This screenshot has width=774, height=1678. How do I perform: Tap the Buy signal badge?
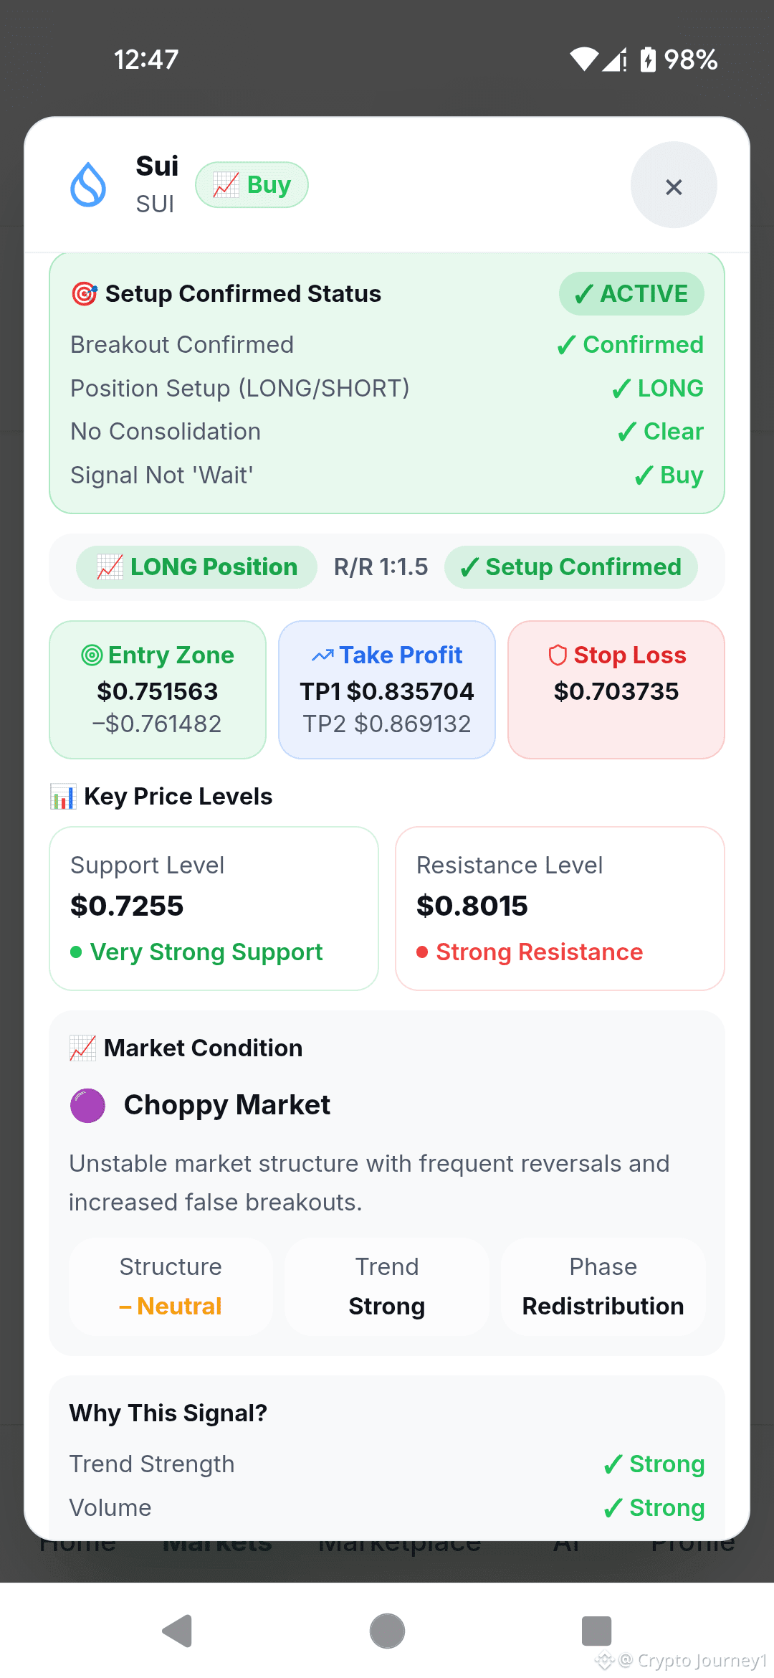[x=252, y=185]
